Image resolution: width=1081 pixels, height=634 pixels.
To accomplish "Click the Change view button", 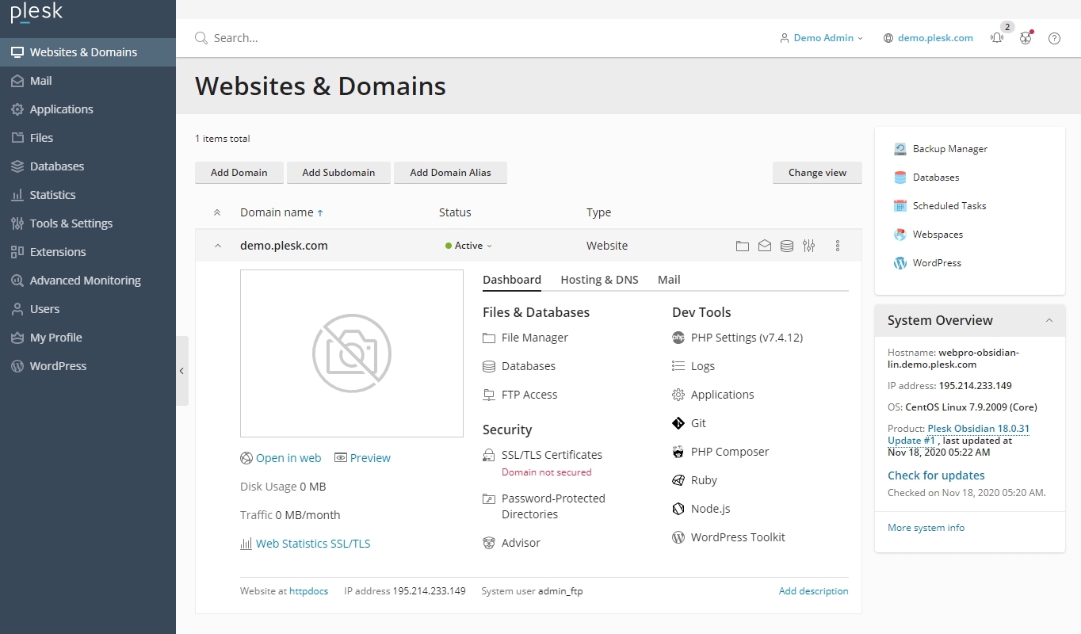I will point(817,173).
